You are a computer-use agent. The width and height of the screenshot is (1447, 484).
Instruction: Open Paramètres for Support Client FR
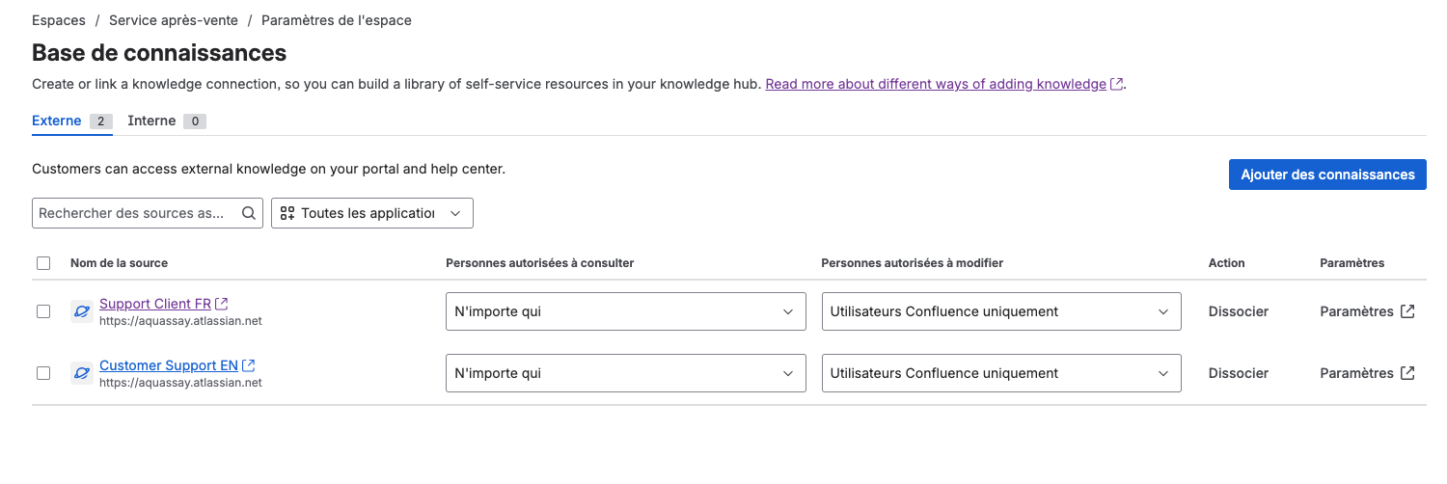(1367, 311)
